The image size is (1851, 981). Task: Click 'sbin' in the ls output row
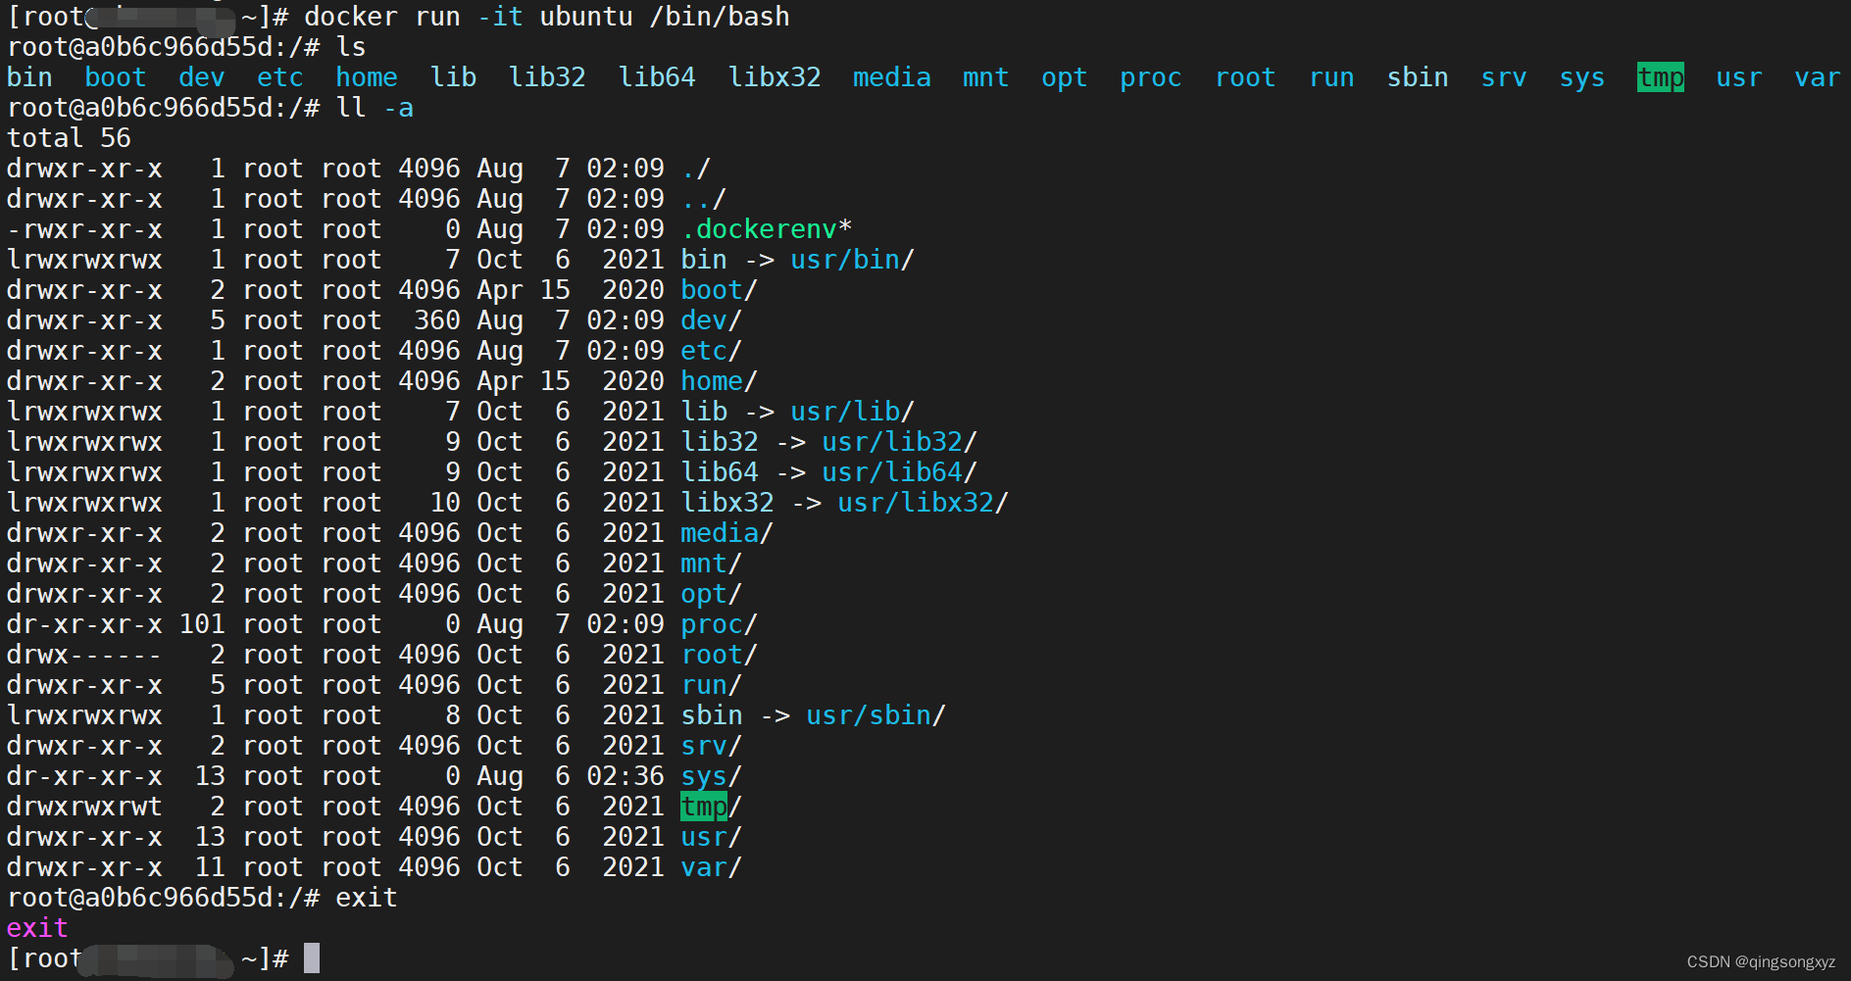1418,77
